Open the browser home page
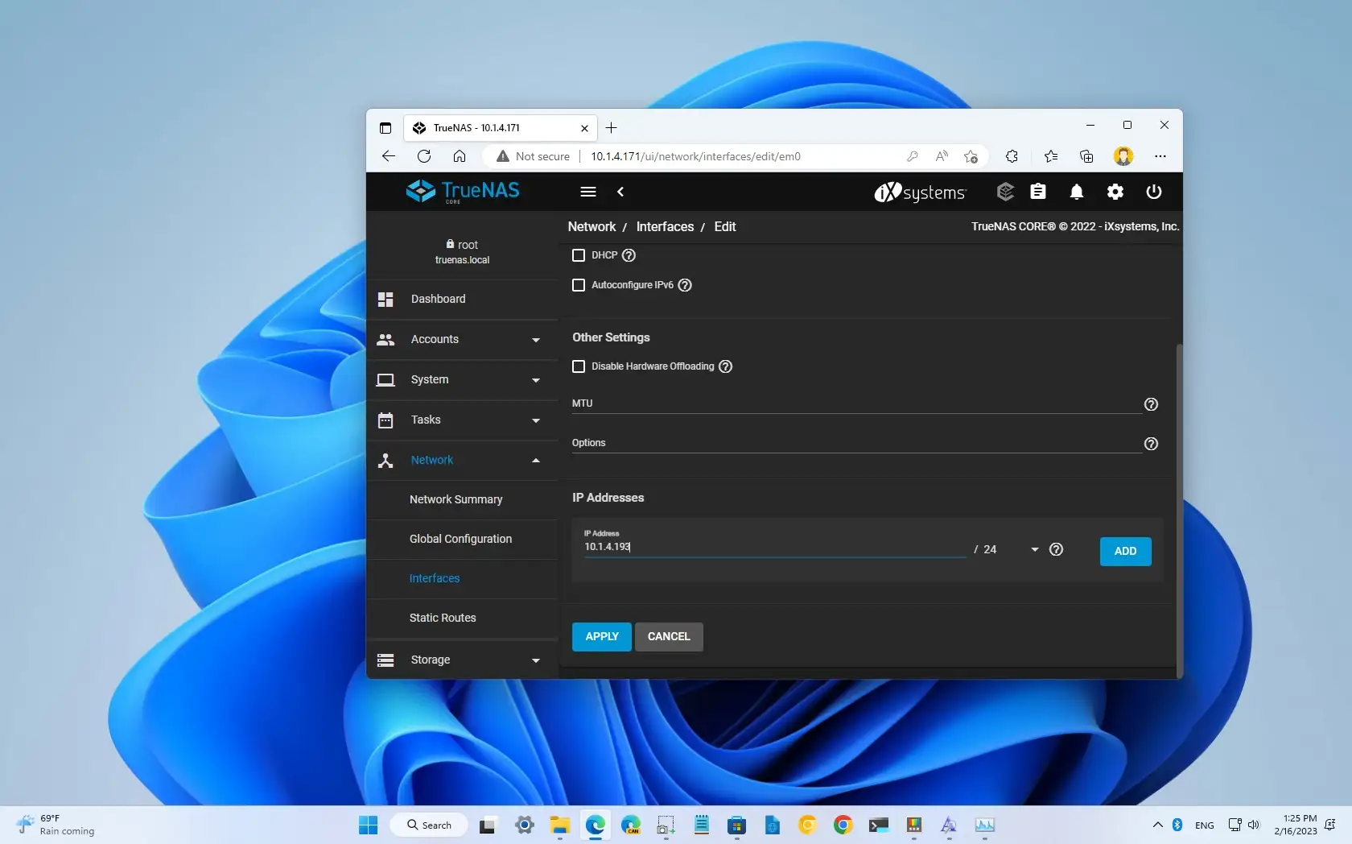 [x=460, y=156]
